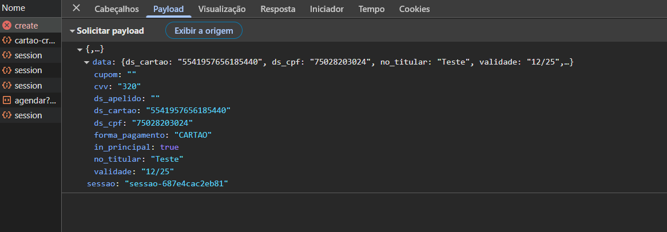Click the agendar request document icon
Viewport: 667px width, 232px height.
7,100
